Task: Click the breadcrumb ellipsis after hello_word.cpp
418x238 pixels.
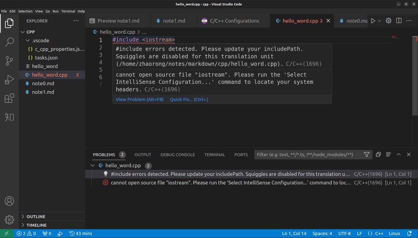Action: [144, 32]
